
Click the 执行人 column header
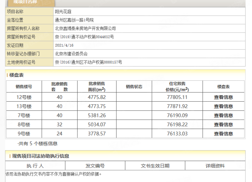pyautogui.click(x=35, y=166)
